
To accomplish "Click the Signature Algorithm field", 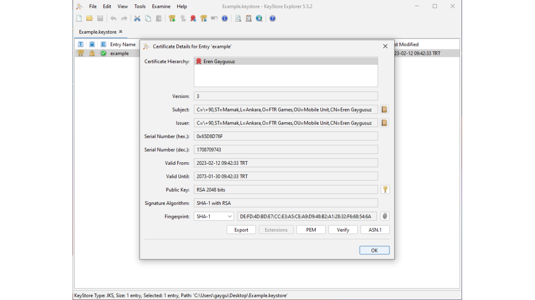I will (x=286, y=203).
